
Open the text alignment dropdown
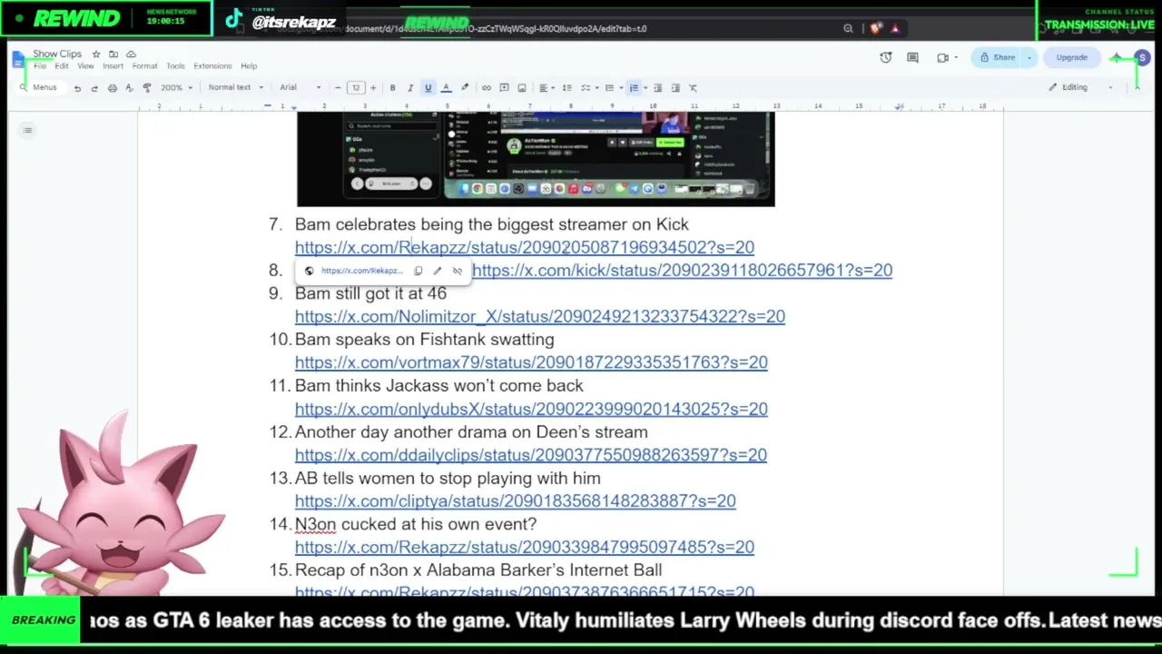546,88
